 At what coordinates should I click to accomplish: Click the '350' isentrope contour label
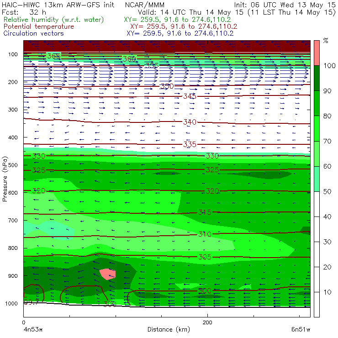[x=167, y=86]
